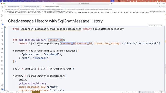The height and width of the screenshot is (93, 166).
Task: Delete the cell using trash icon
Action: click(161, 26)
